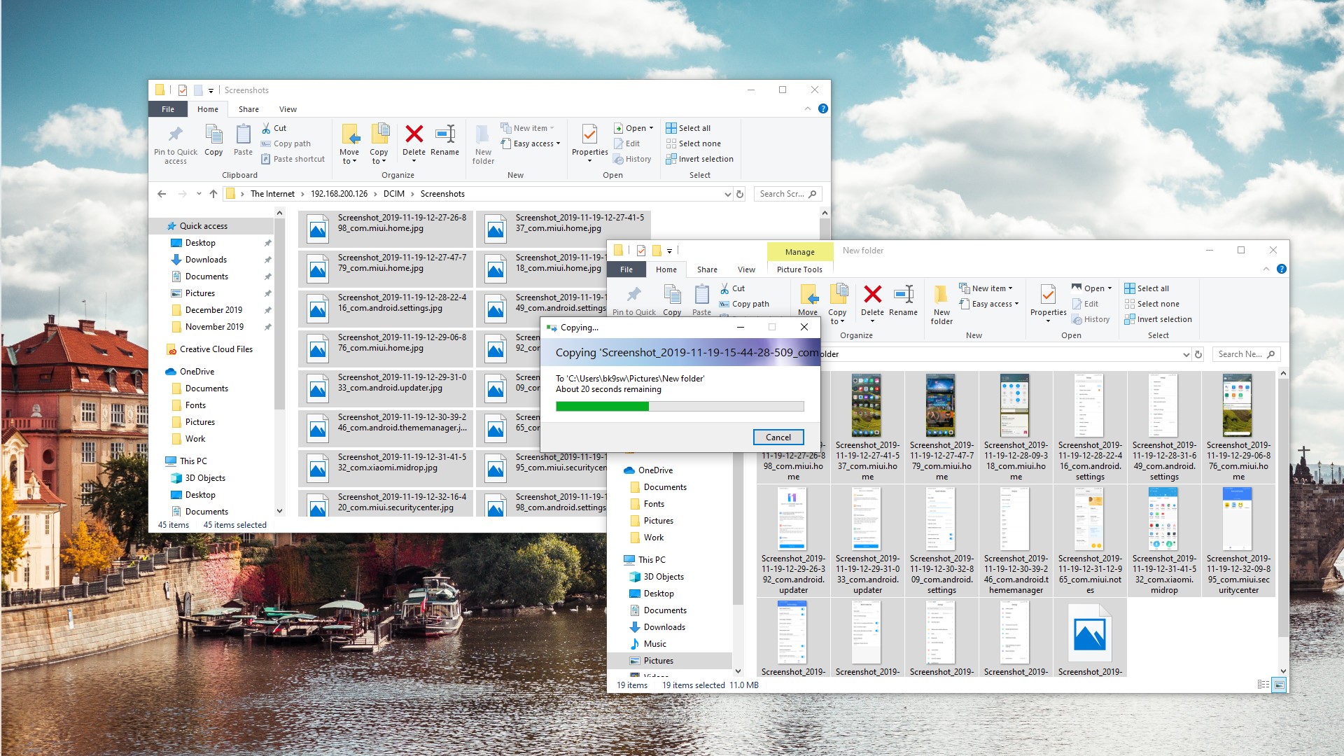Open Share tab in Screenshots window
Viewport: 1344px width, 756px height.
[x=248, y=109]
